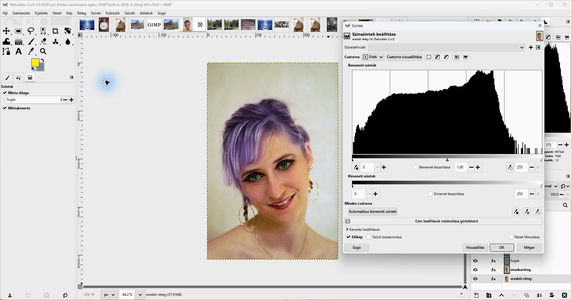Uncheck the Előkép preview checkbox
572x300 pixels.
click(x=348, y=237)
